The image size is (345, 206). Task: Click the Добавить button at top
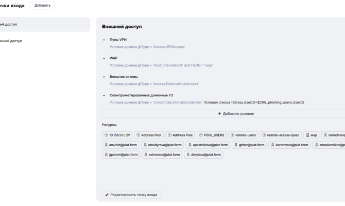click(42, 5)
